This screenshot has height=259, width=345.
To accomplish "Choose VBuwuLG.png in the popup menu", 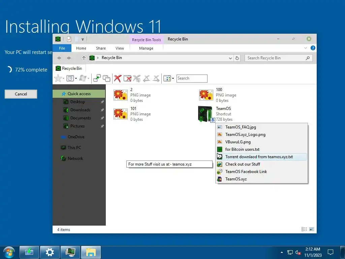I will [261, 142].
